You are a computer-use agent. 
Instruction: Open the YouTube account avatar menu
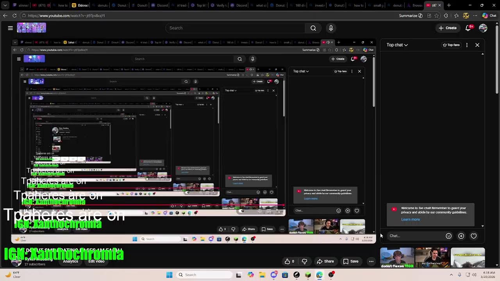pyautogui.click(x=483, y=28)
